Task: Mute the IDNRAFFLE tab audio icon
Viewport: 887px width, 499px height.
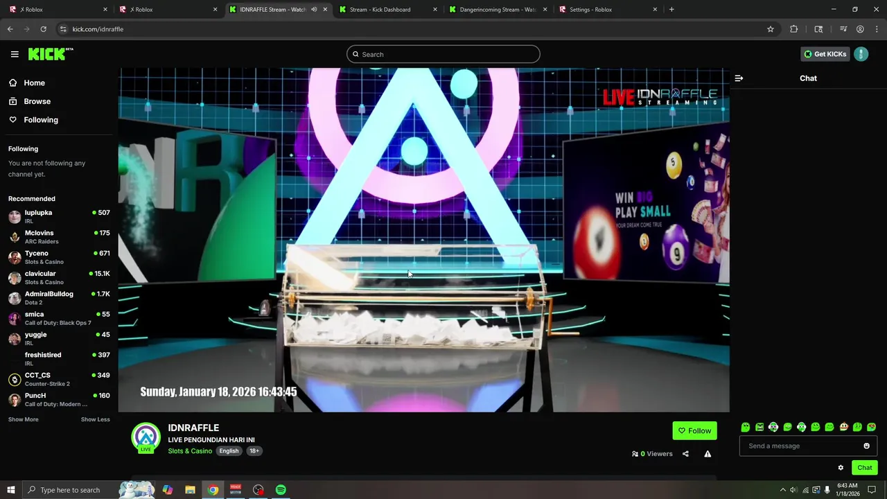Action: click(x=314, y=10)
